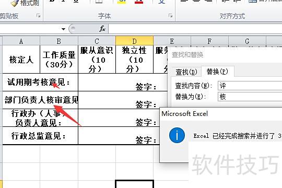Open the 字体 group dialog launcher
The image size is (282, 188).
(x=170, y=16)
